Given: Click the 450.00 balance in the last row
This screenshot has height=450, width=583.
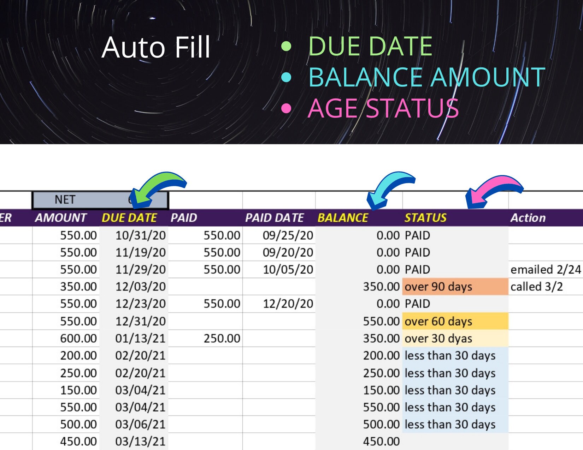Looking at the screenshot, I should pyautogui.click(x=381, y=441).
